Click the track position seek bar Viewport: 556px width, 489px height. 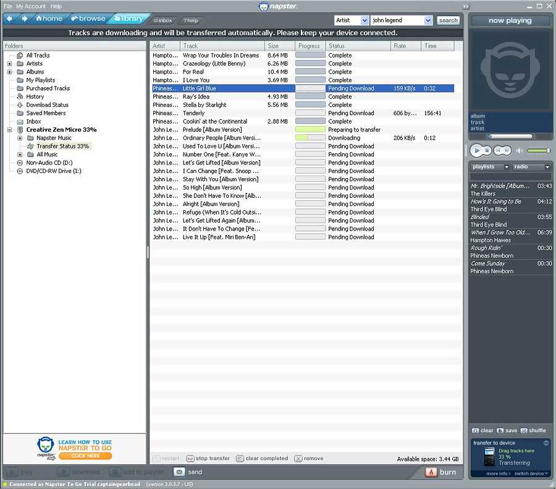[x=510, y=136]
